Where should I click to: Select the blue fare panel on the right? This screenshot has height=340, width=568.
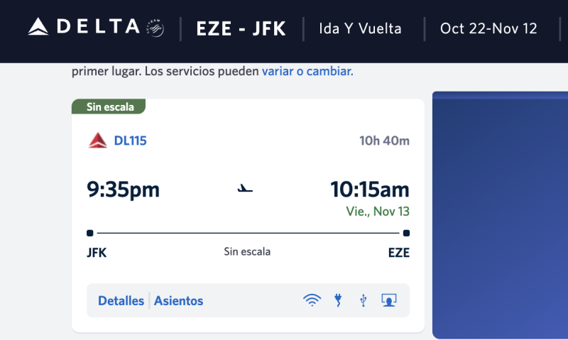501,213
